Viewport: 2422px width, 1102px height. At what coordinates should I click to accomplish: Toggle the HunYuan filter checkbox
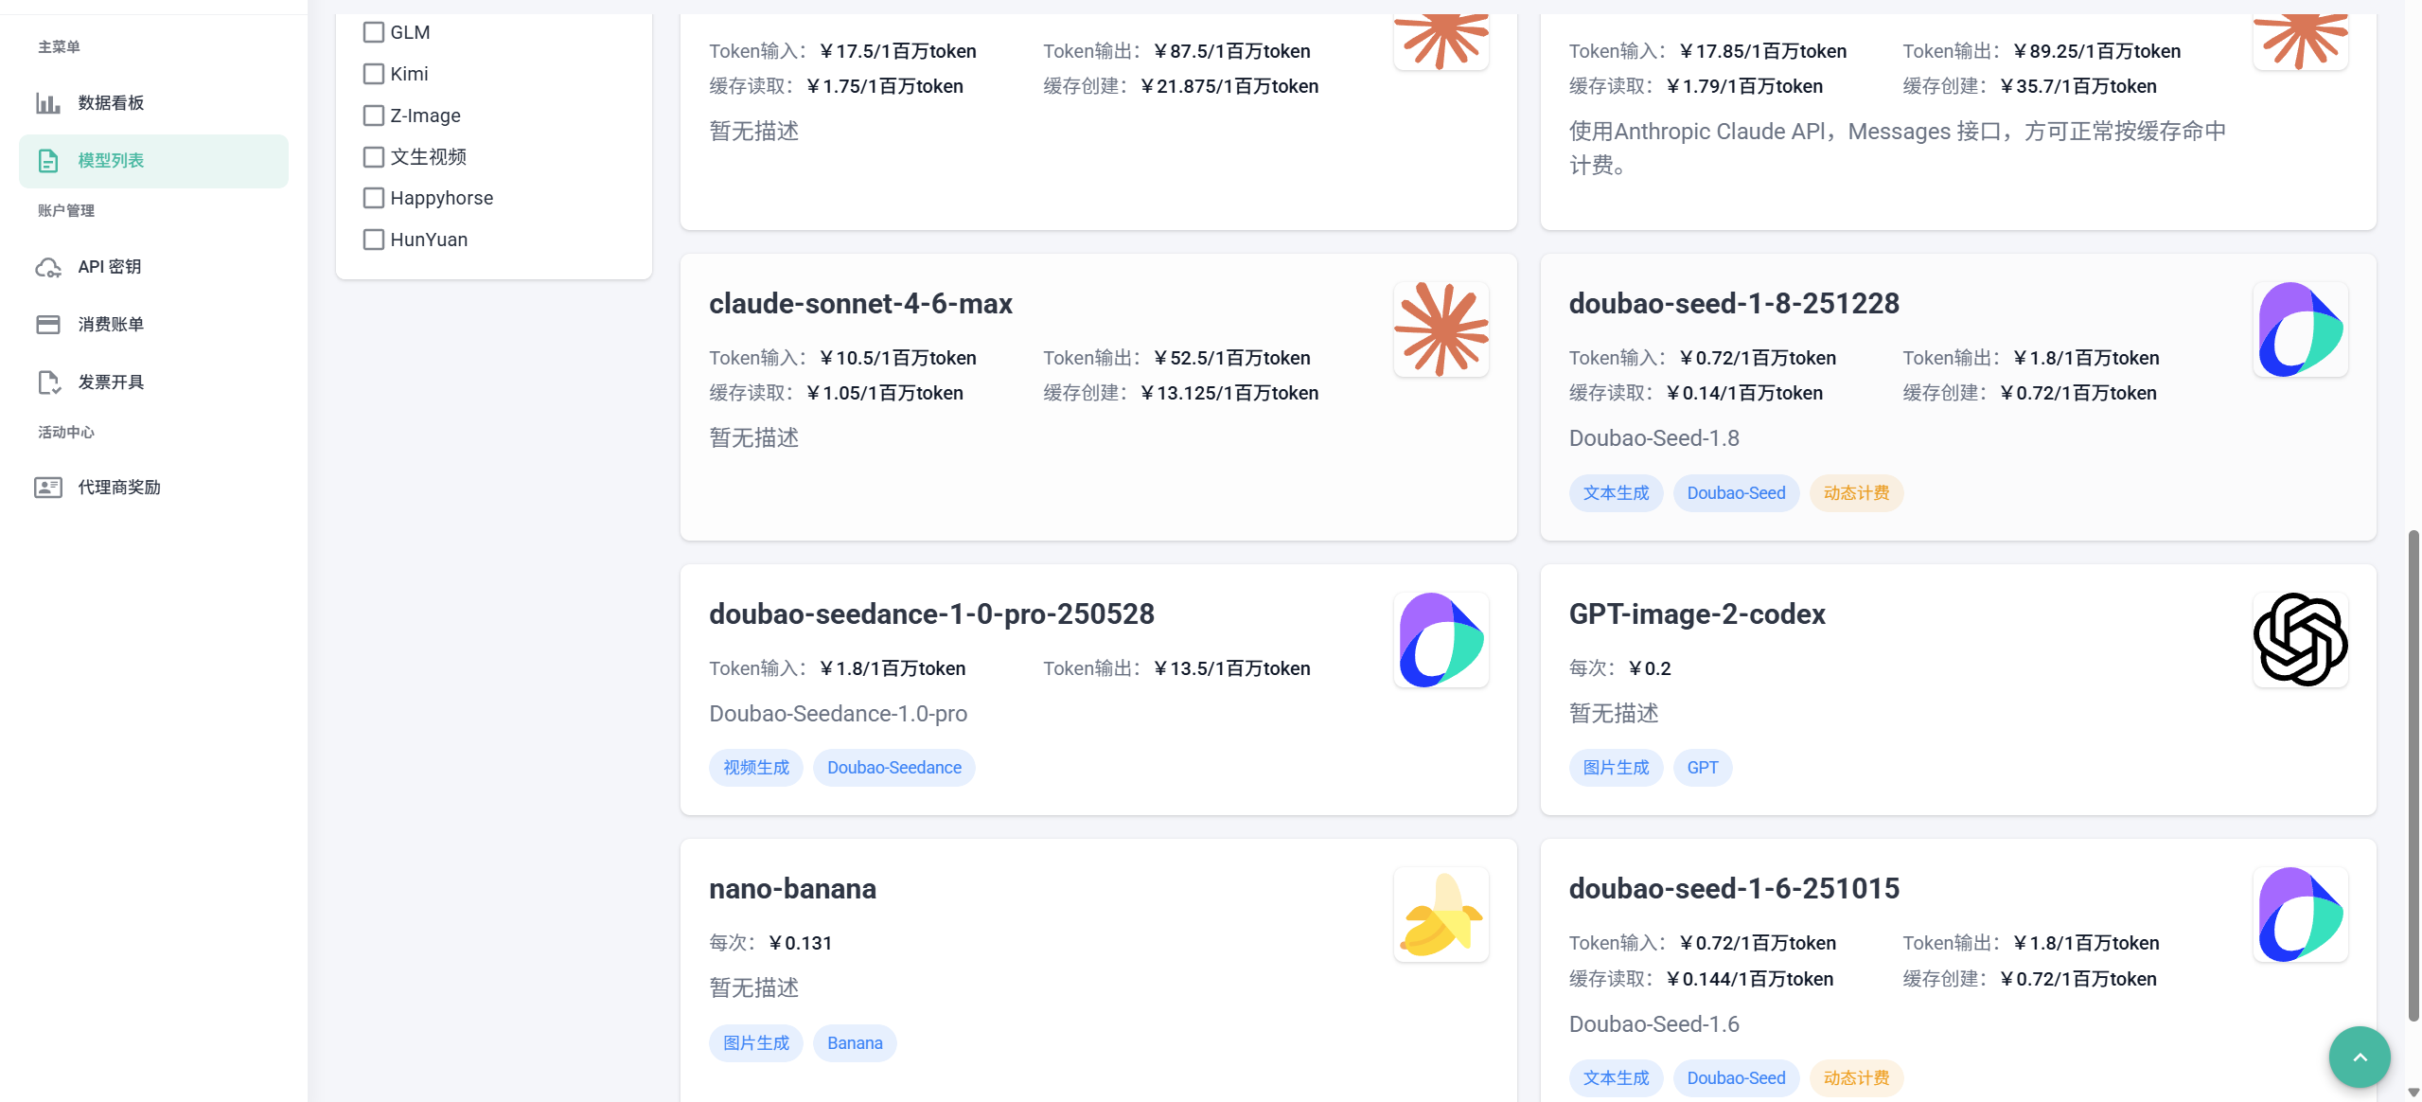[374, 240]
